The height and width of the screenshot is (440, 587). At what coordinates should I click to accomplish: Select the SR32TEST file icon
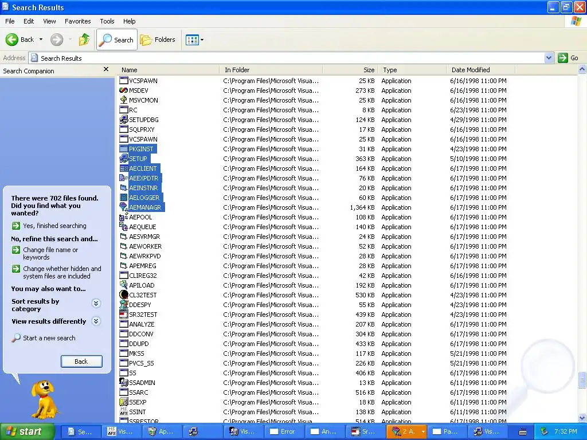tap(124, 315)
